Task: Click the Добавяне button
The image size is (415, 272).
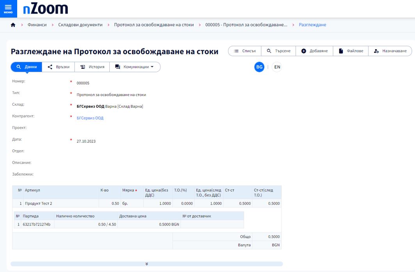Action: click(314, 51)
